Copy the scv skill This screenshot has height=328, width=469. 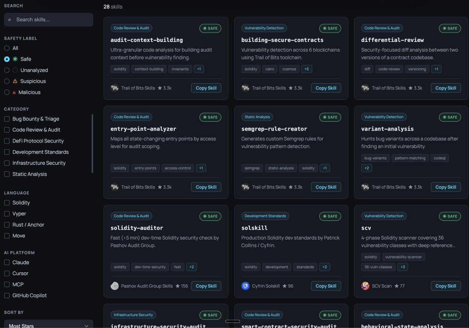coord(446,286)
